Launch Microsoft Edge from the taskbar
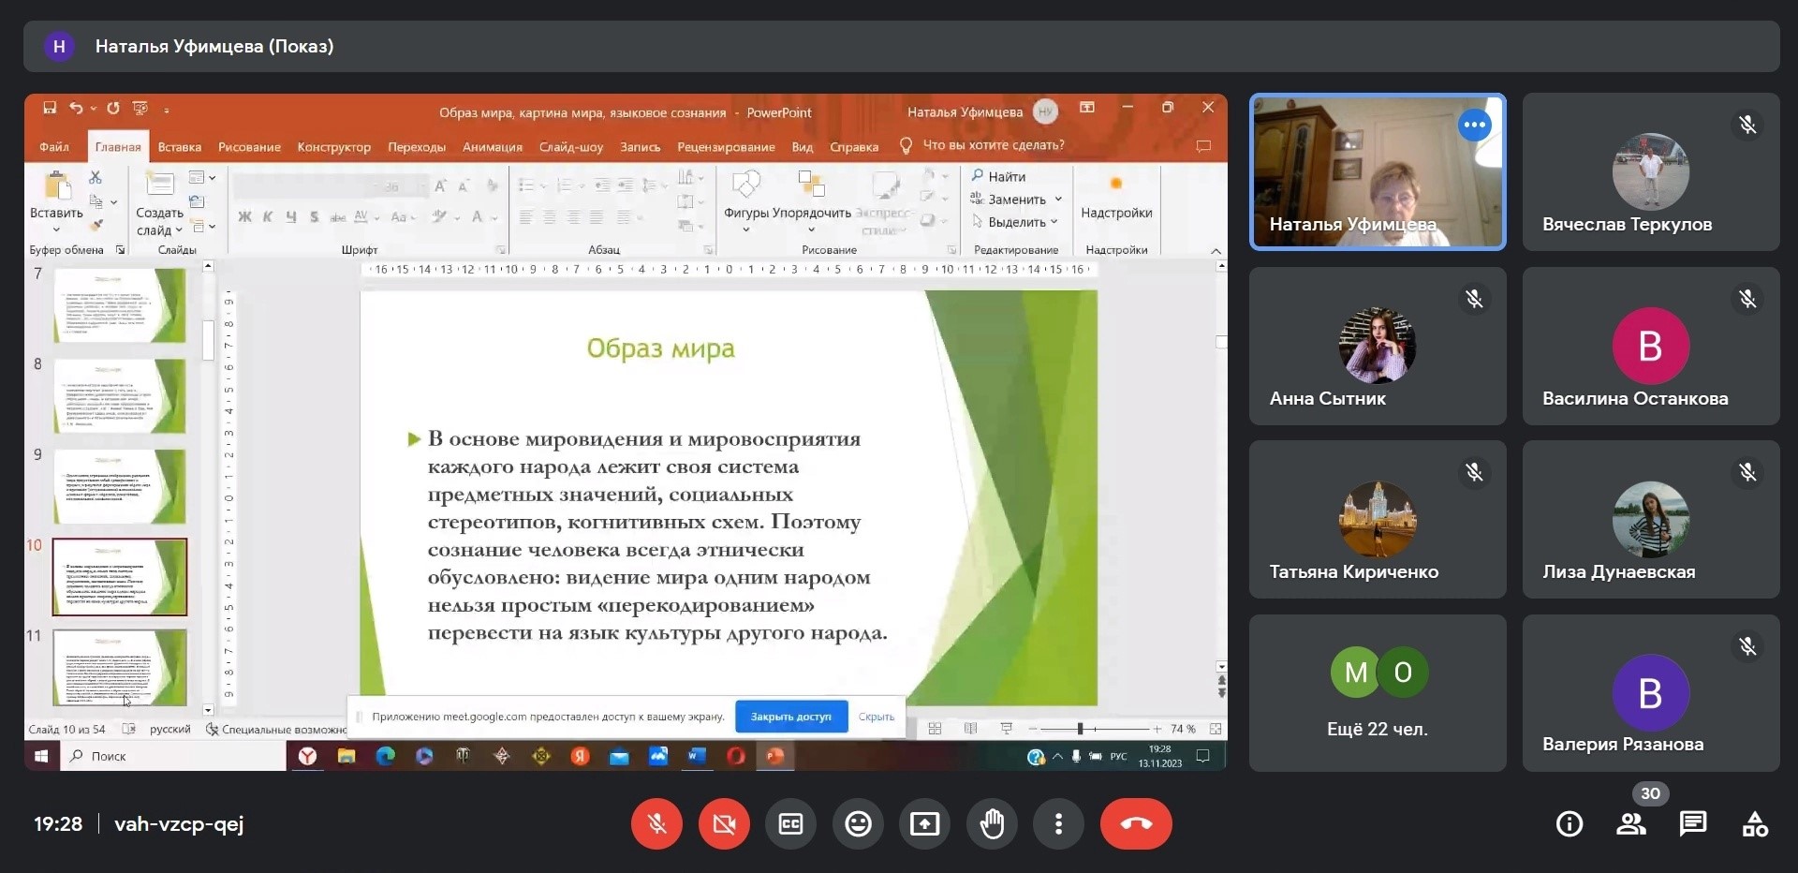The height and width of the screenshot is (873, 1798). coord(385,756)
